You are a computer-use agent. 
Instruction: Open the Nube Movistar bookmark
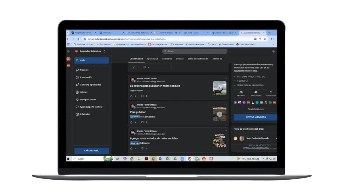pyautogui.click(x=138, y=45)
